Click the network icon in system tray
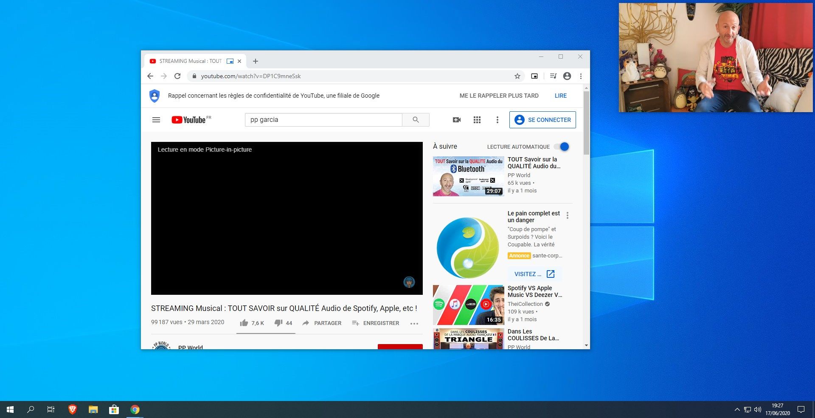Viewport: 815px width, 418px height. click(x=748, y=410)
